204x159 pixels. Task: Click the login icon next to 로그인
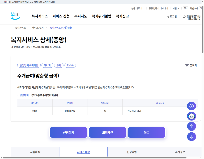168,16
